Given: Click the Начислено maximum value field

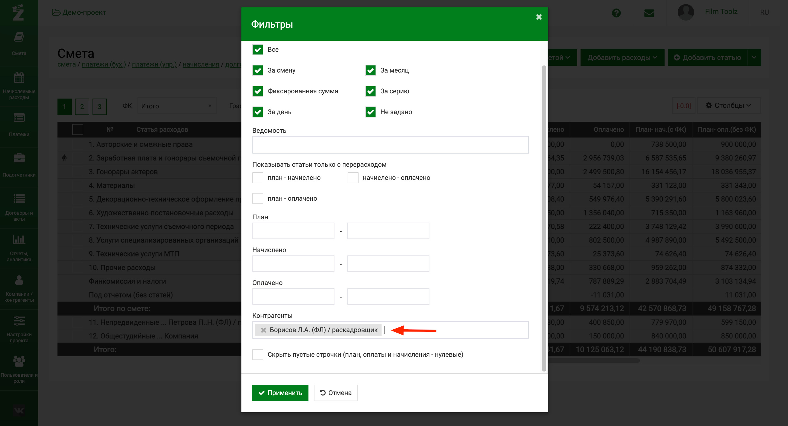Looking at the screenshot, I should 388,263.
